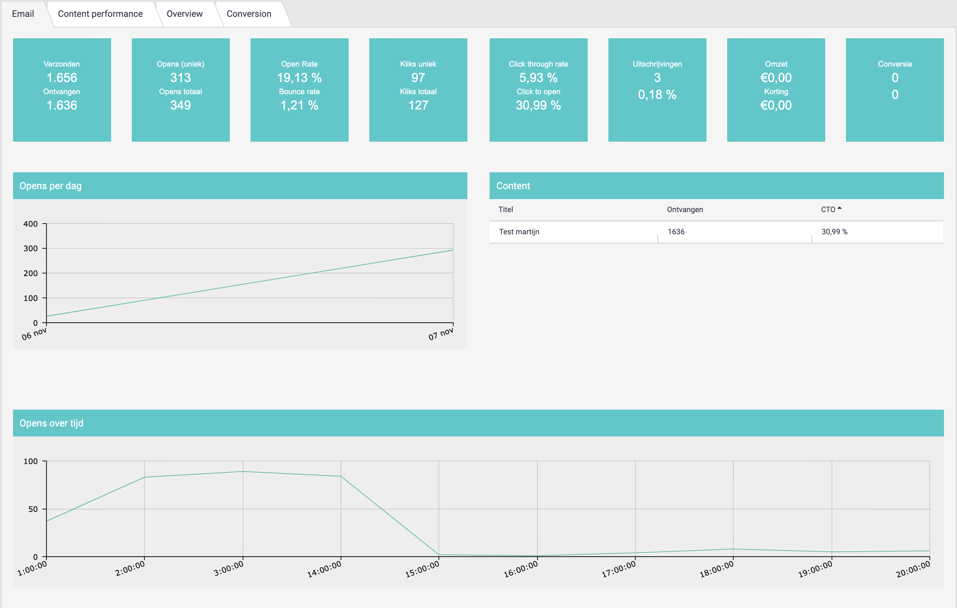
Task: Click the 18:00:00 time axis label
Action: click(716, 569)
